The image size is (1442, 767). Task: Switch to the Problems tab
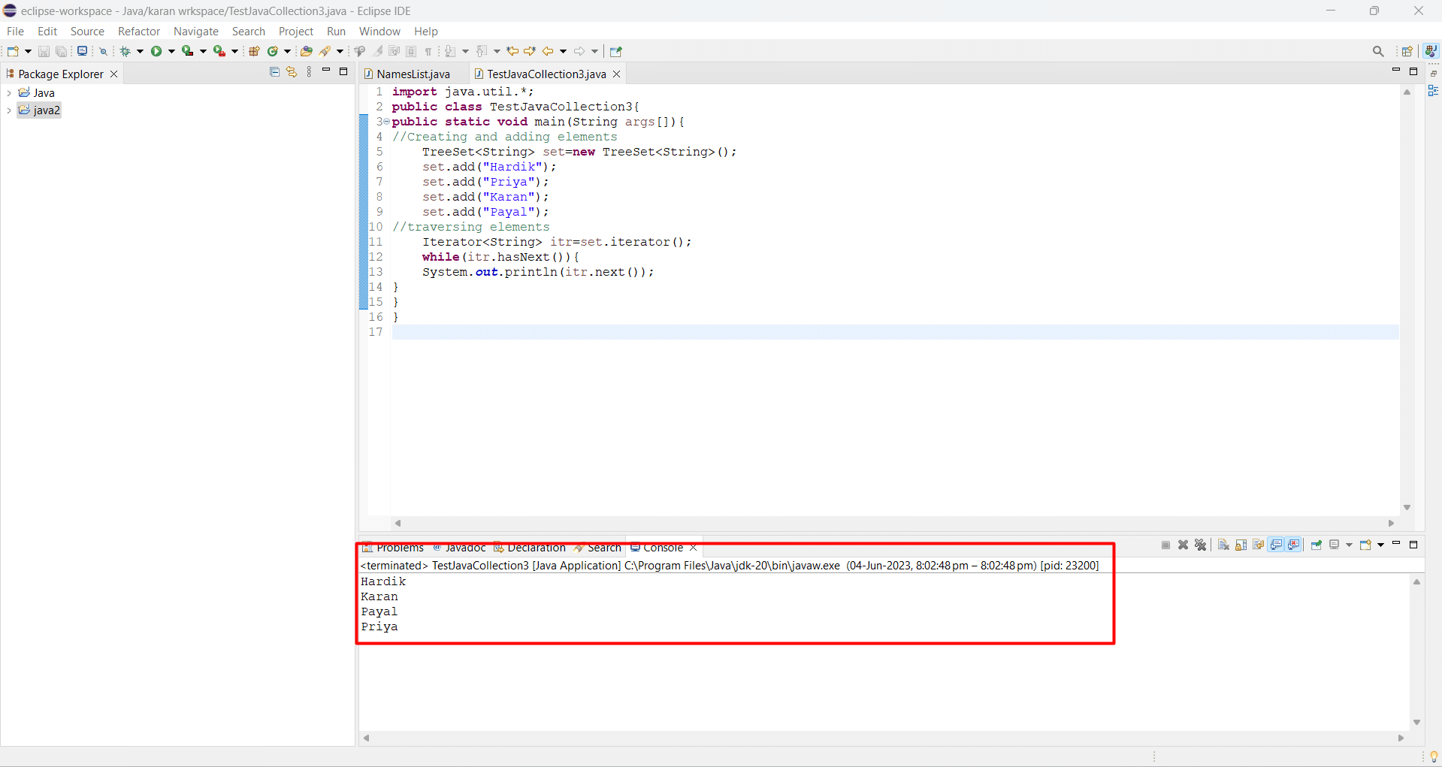[399, 548]
